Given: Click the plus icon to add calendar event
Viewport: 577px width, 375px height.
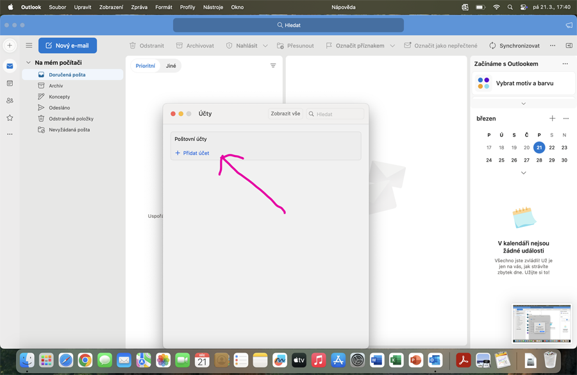Looking at the screenshot, I should (552, 119).
